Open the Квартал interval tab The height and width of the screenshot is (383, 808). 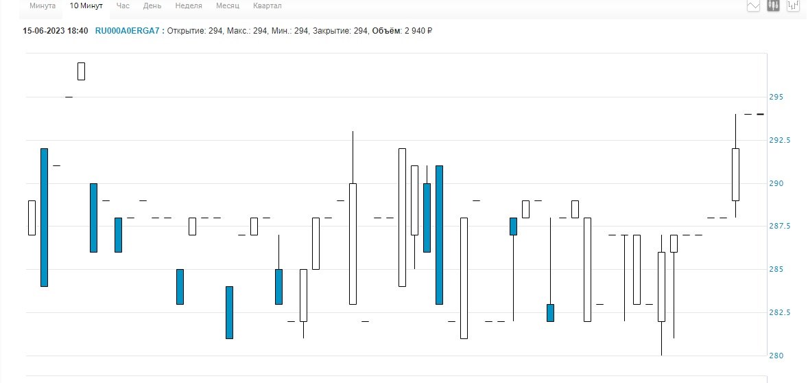(267, 5)
